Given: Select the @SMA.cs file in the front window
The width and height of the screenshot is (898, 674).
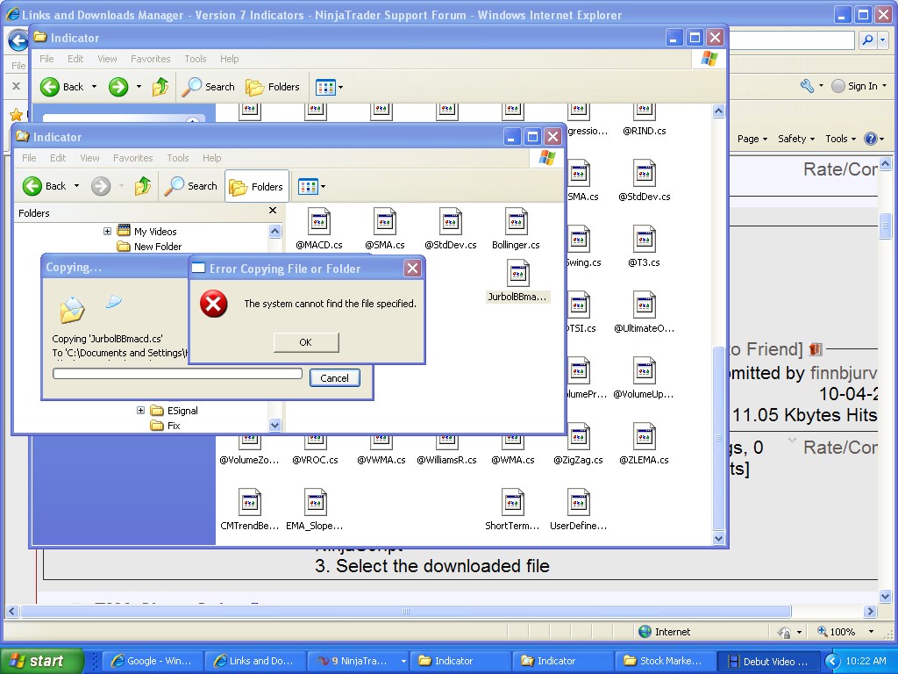Looking at the screenshot, I should [385, 229].
